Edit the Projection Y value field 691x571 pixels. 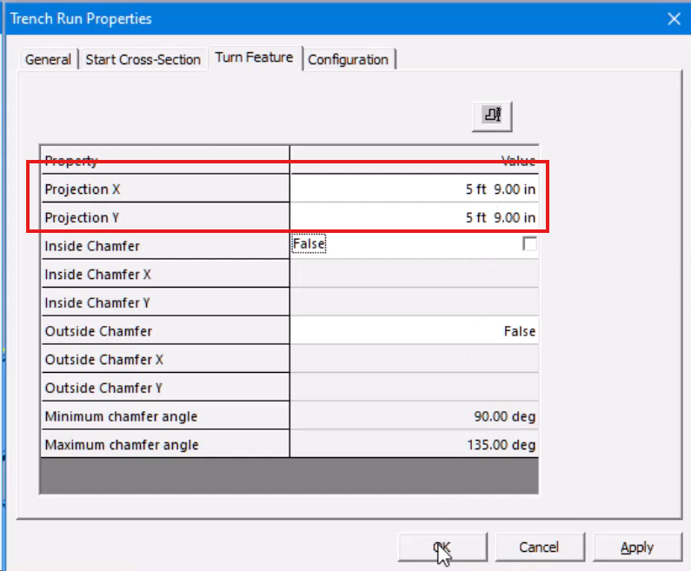pyautogui.click(x=414, y=217)
